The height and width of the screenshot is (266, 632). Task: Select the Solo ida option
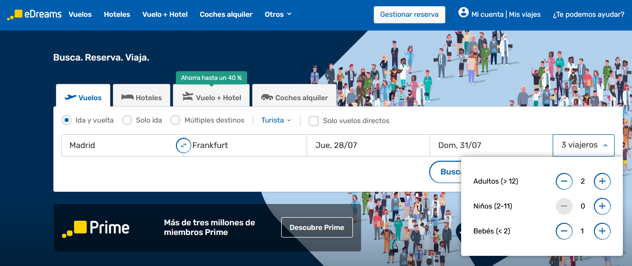pos(127,121)
